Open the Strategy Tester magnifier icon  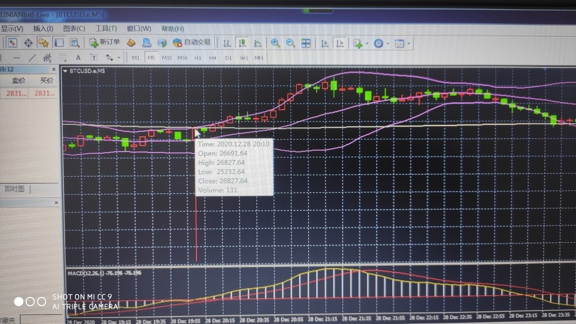pyautogui.click(x=74, y=43)
